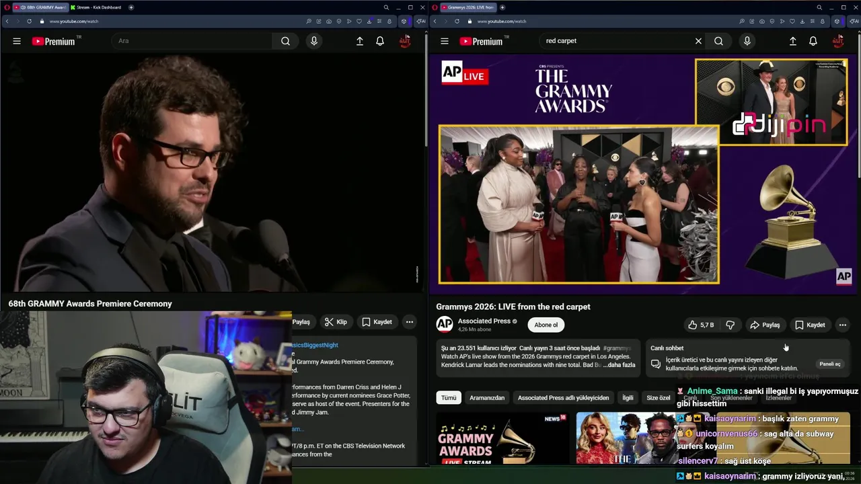Open notifications bell in right window
861x484 pixels.
pyautogui.click(x=813, y=41)
